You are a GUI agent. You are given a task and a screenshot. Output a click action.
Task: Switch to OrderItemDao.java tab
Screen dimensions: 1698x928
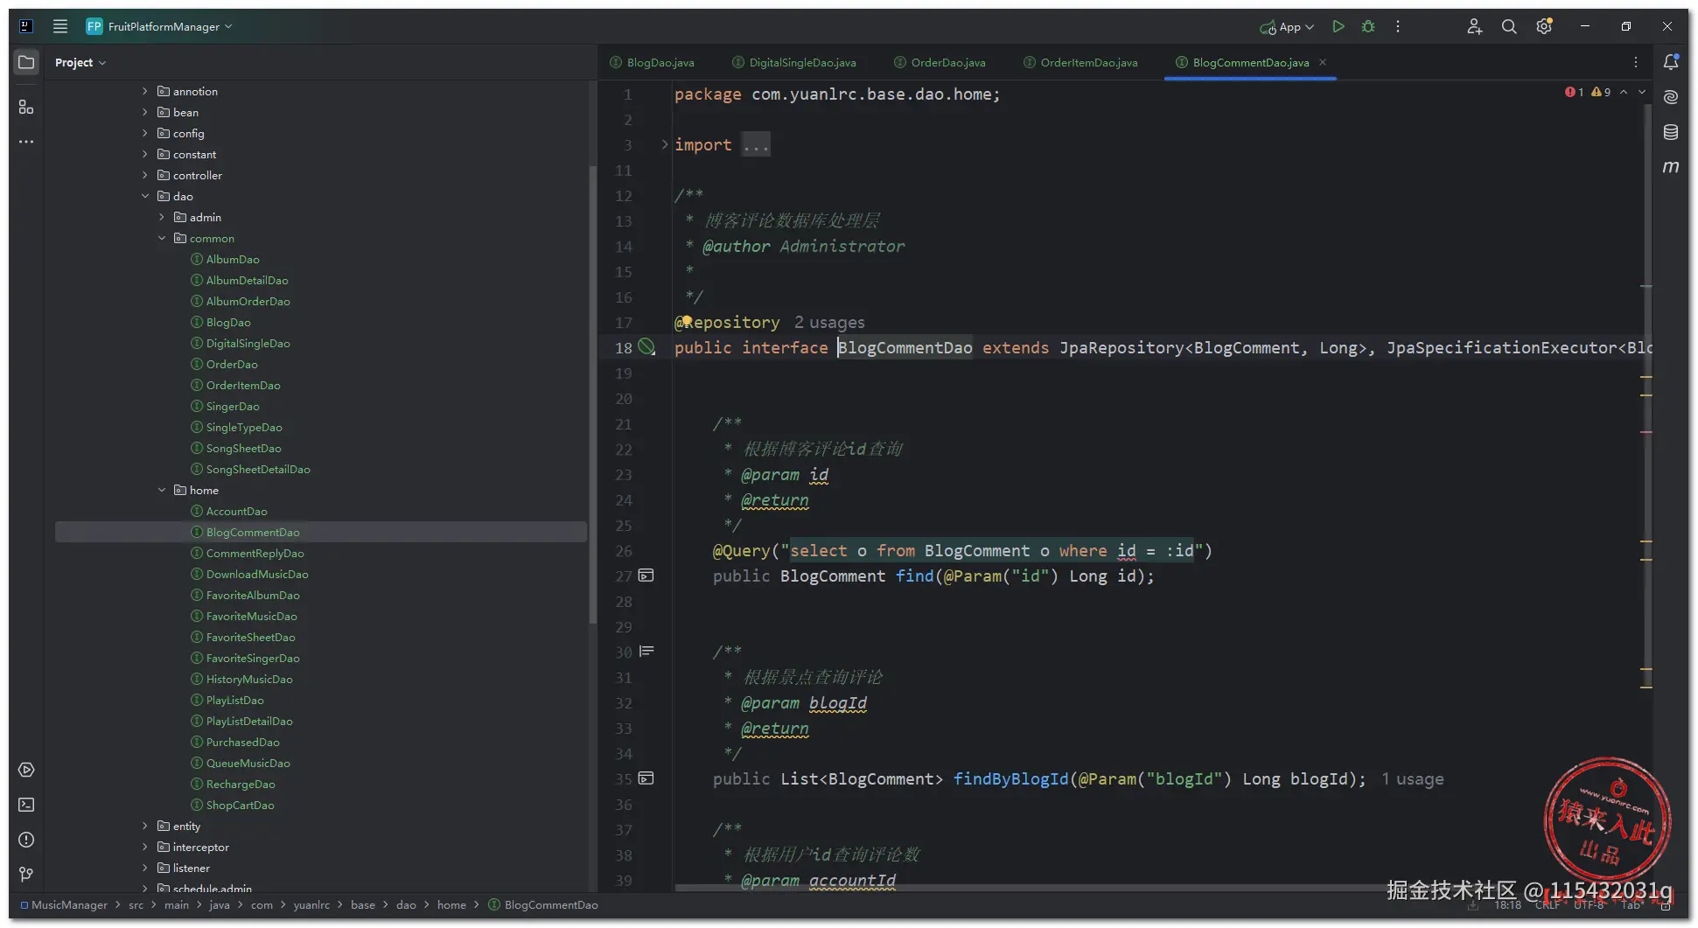[1080, 62]
